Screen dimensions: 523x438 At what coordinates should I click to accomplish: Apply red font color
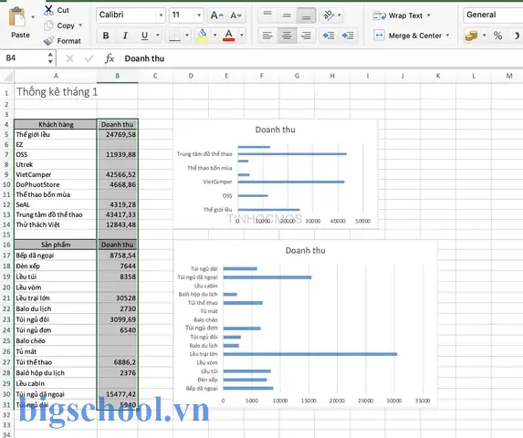229,36
